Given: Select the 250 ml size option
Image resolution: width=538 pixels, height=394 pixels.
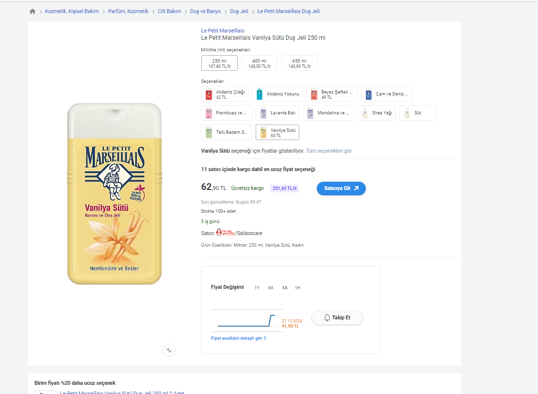Looking at the screenshot, I should point(219,63).
